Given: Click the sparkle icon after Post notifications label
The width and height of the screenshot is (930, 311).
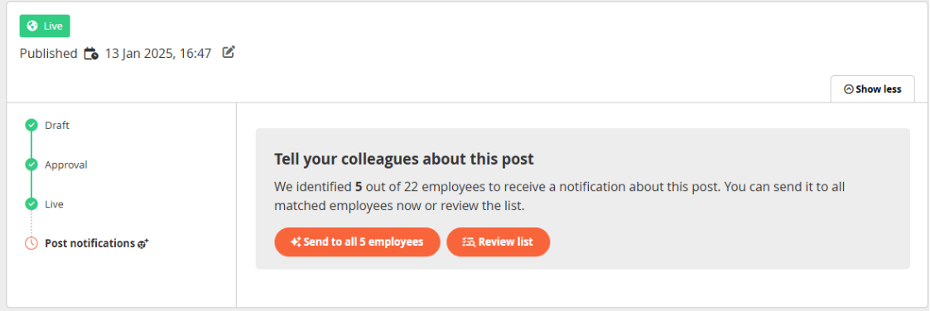Looking at the screenshot, I should pyautogui.click(x=143, y=243).
